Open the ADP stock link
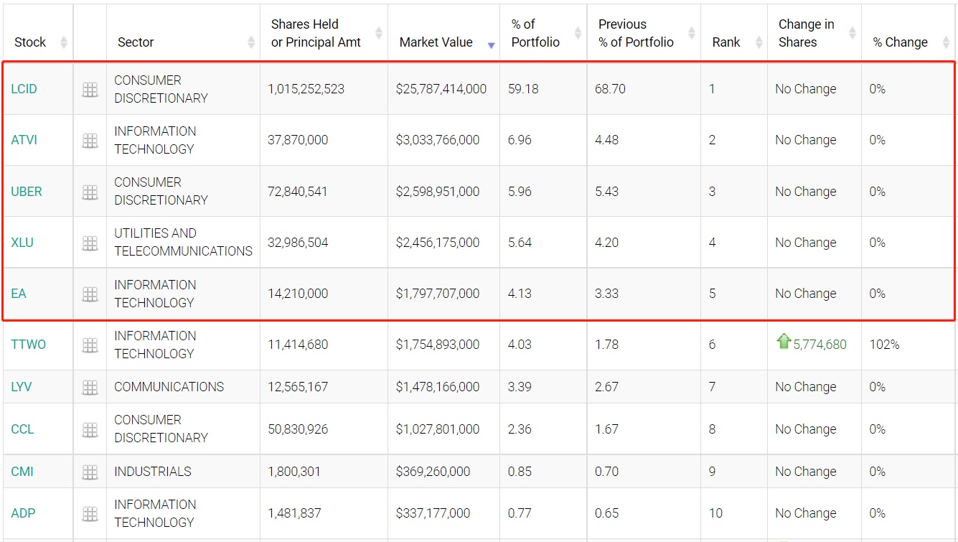 (x=23, y=513)
